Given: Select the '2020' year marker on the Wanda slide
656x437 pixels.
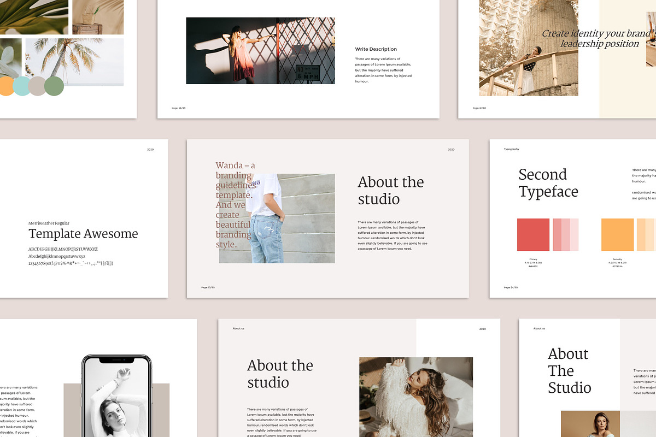Looking at the screenshot, I should click(x=450, y=149).
